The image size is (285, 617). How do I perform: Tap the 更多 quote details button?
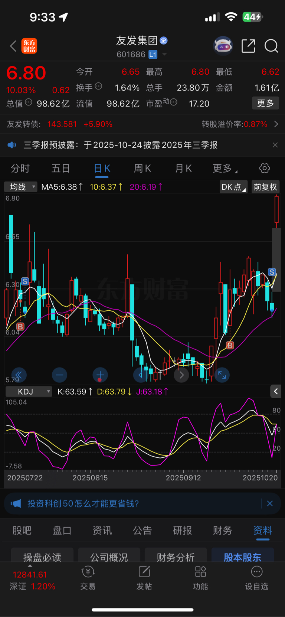tap(266, 103)
